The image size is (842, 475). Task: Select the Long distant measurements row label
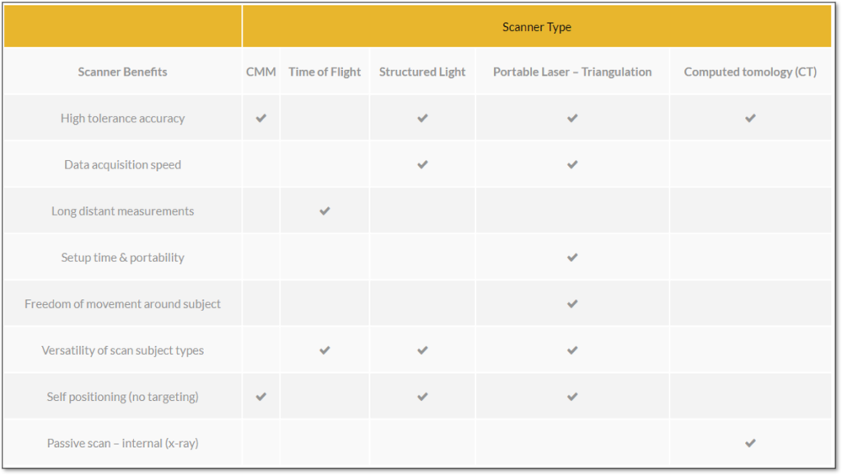click(x=123, y=211)
